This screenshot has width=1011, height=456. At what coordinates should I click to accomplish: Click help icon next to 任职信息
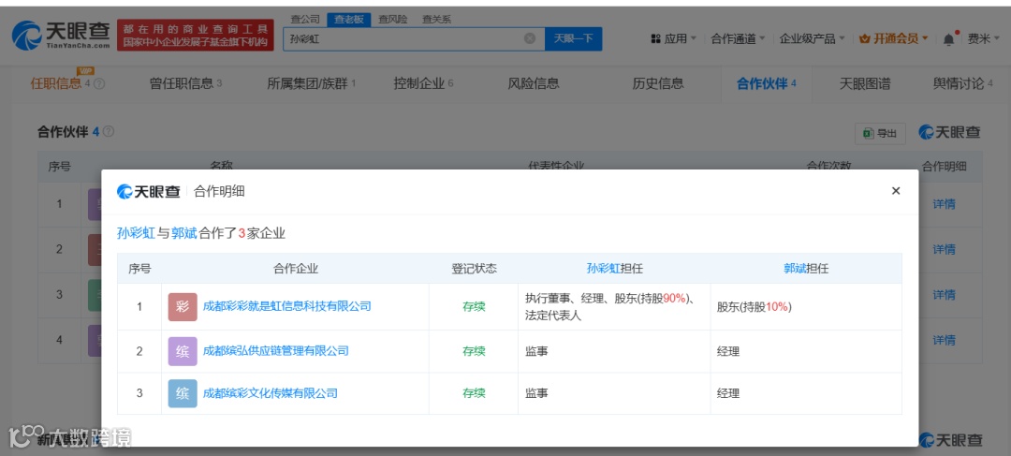coord(99,84)
